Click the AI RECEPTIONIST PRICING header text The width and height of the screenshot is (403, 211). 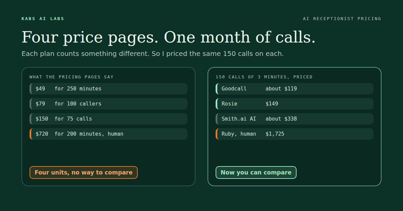342,19
